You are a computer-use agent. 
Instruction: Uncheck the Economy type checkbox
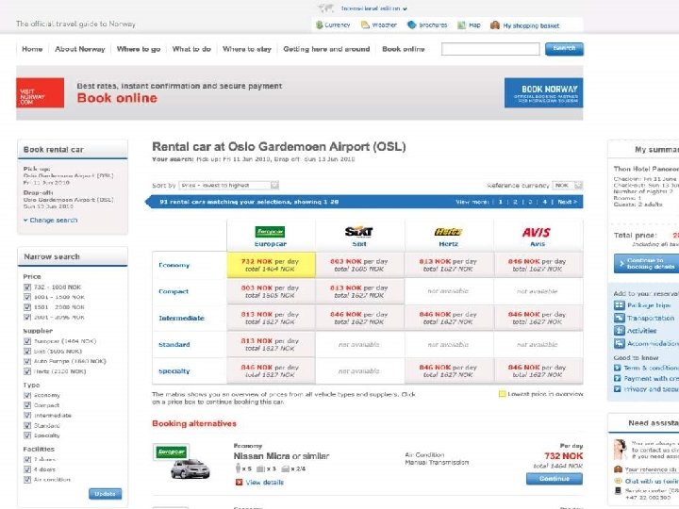click(27, 395)
